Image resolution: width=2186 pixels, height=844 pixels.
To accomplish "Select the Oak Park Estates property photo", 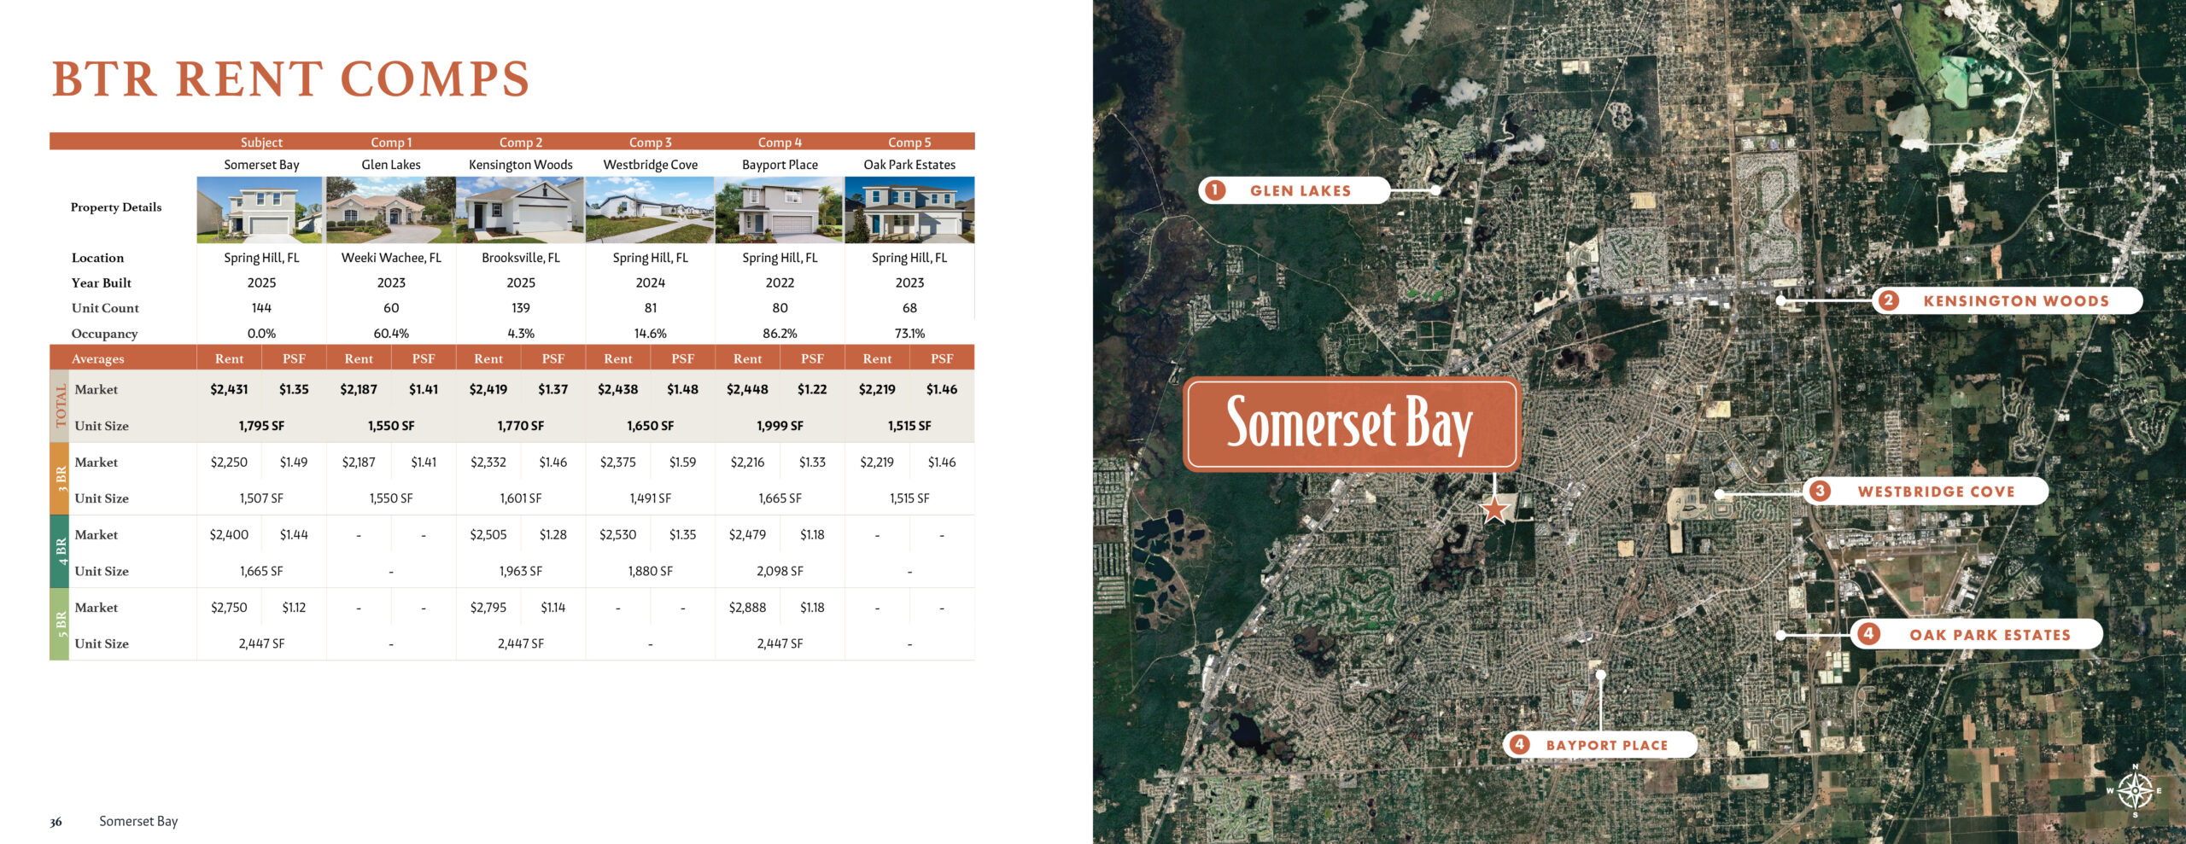I will coord(909,210).
